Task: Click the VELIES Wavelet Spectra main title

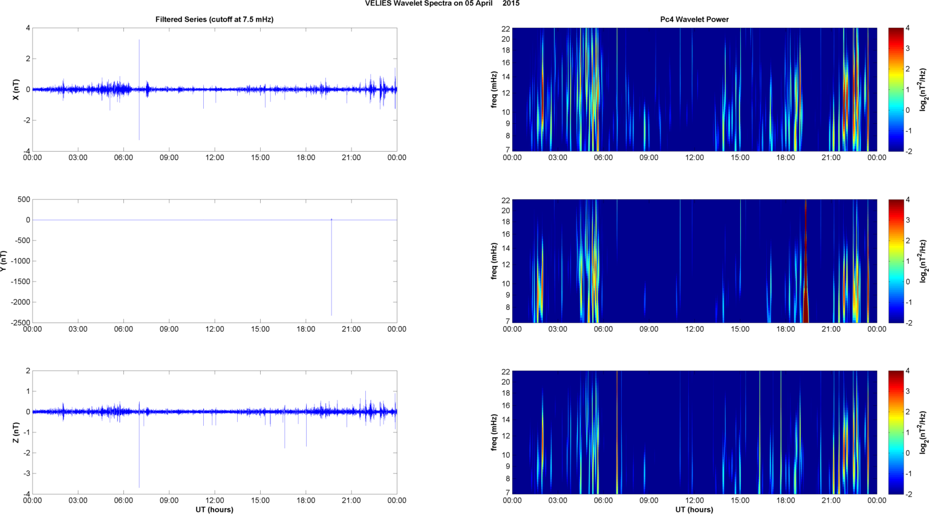Action: (442, 4)
